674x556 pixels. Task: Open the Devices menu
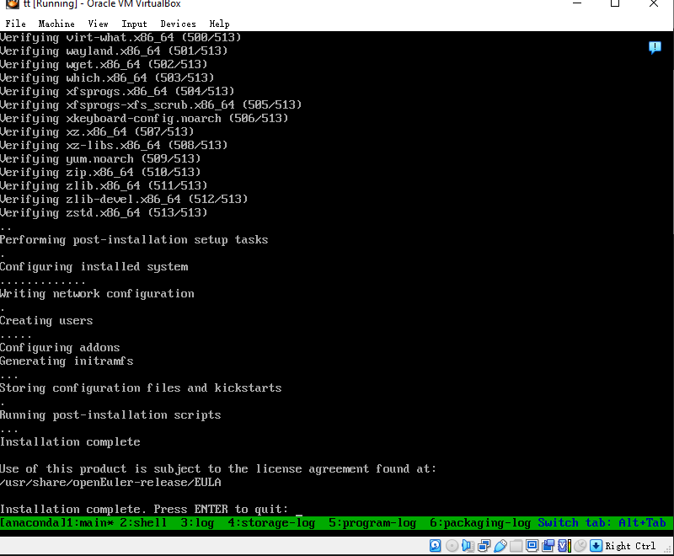point(178,24)
